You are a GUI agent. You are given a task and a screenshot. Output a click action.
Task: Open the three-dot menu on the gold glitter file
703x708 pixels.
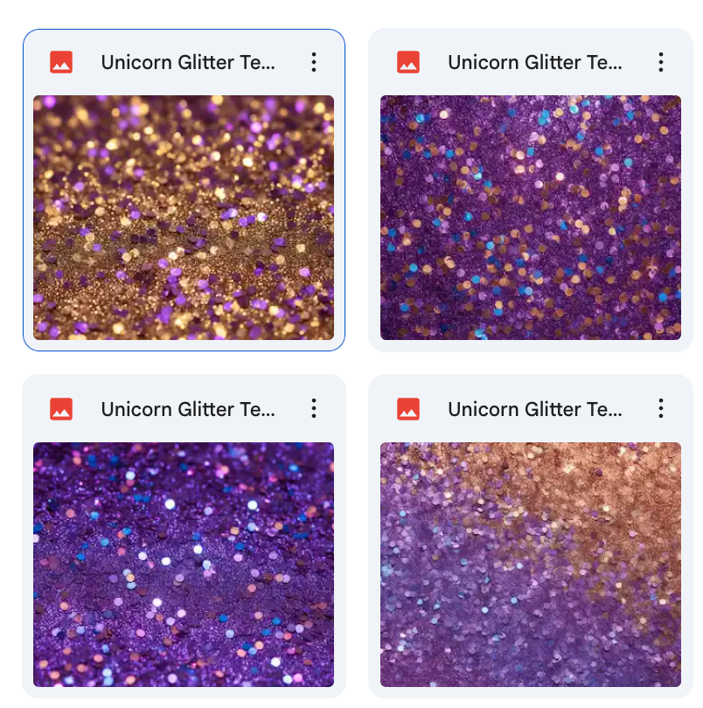[x=314, y=62]
